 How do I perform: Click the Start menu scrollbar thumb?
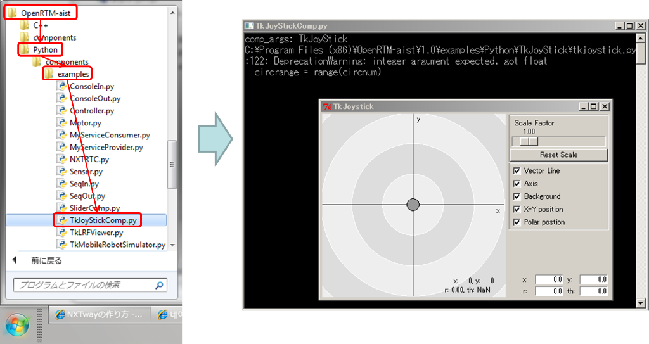pyautogui.click(x=172, y=164)
